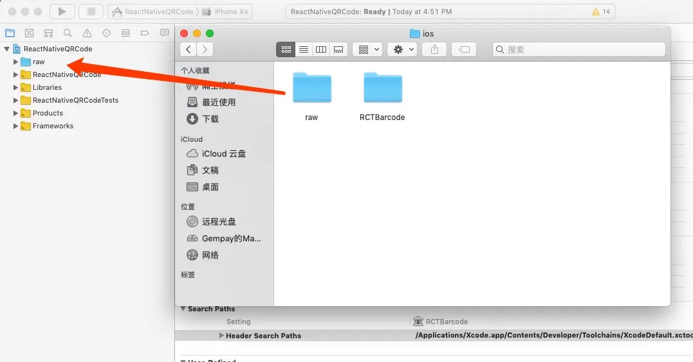Image resolution: width=693 pixels, height=362 pixels.
Task: Select ReactNativeQRCodeTests in navigator
Action: point(75,100)
